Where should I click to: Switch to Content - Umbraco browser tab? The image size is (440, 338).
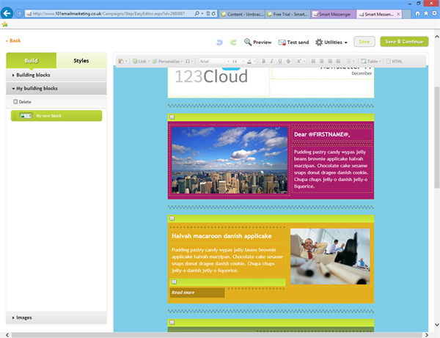pos(242,14)
